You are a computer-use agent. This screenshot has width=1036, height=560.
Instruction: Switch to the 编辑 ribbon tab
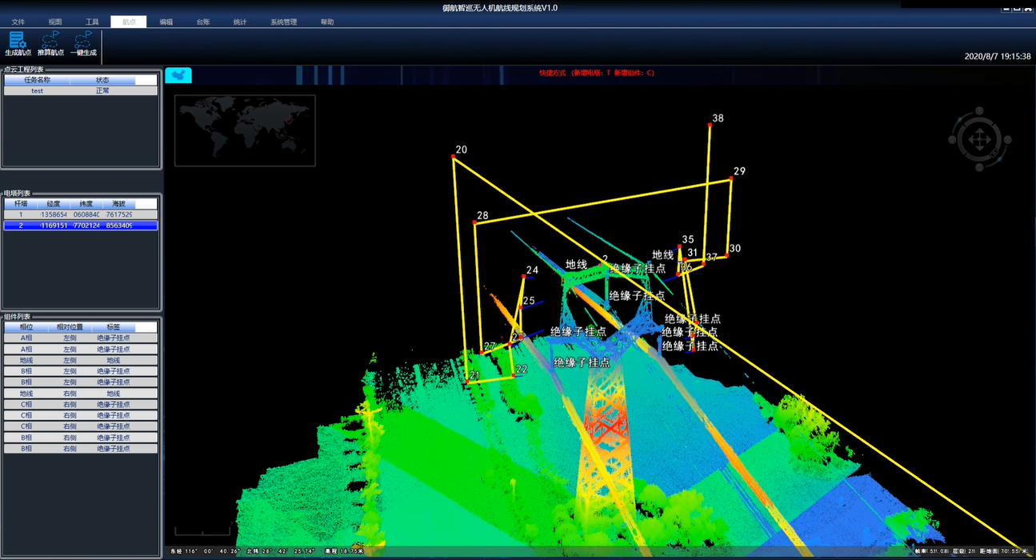[x=166, y=22]
